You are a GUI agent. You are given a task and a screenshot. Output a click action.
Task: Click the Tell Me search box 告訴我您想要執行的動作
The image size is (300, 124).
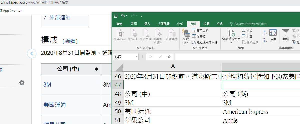pyautogui.click(x=249, y=24)
